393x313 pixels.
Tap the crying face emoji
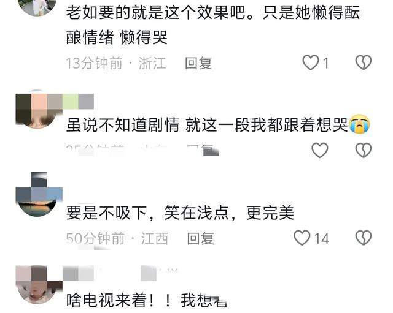click(359, 124)
